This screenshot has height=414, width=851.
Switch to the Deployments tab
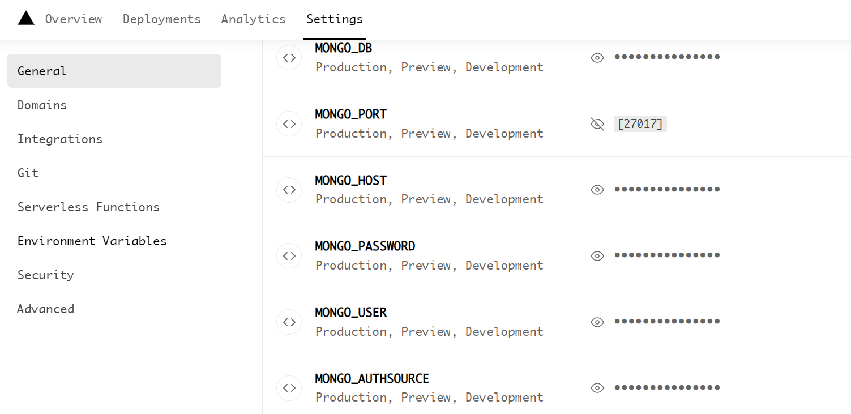tap(161, 19)
